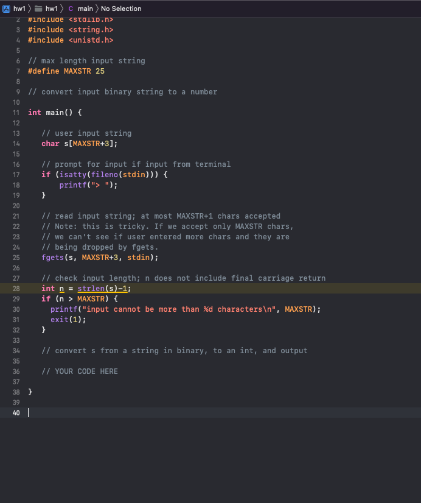
Task: Click the underlined variable n
Action: point(61,289)
